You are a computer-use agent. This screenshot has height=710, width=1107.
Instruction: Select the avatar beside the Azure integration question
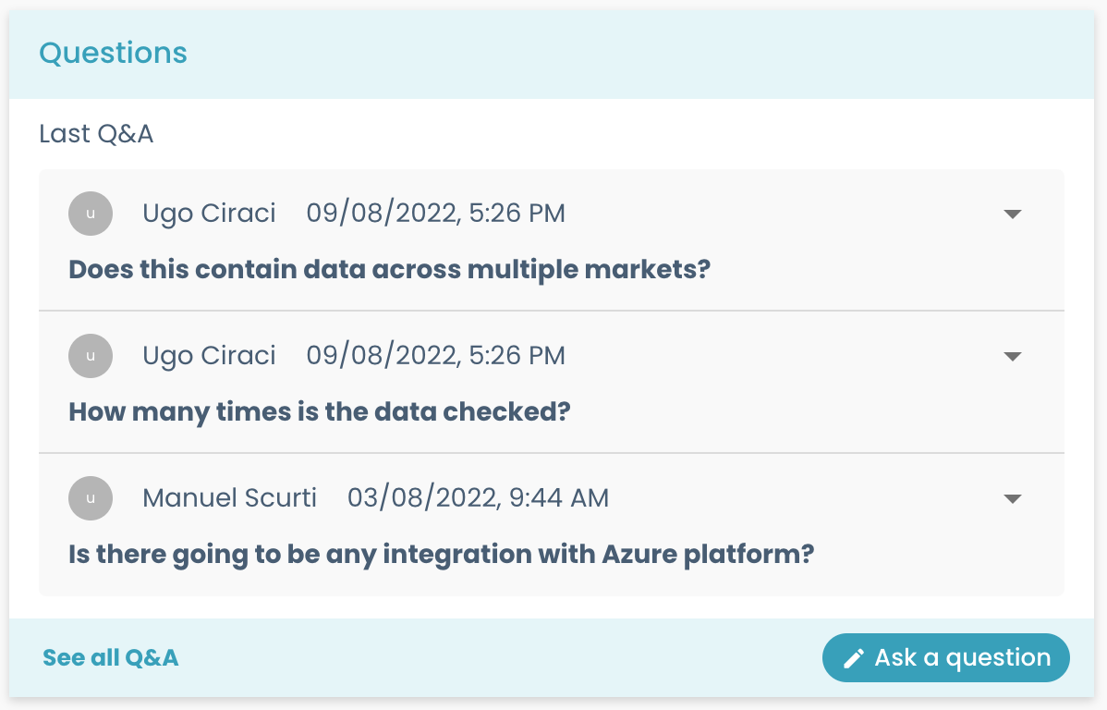coord(91,498)
